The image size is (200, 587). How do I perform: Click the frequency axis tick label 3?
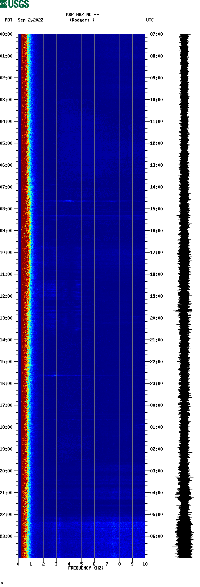click(x=56, y=564)
